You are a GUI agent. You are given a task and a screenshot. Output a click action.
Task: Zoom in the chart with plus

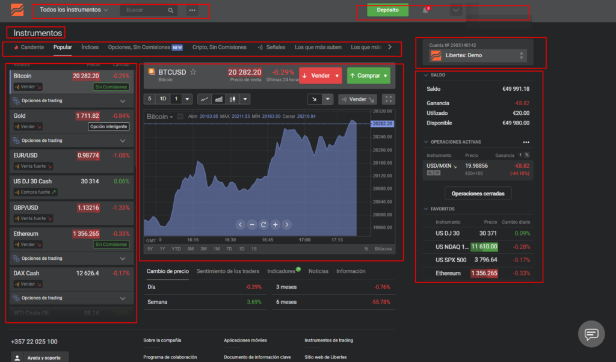pos(276,224)
